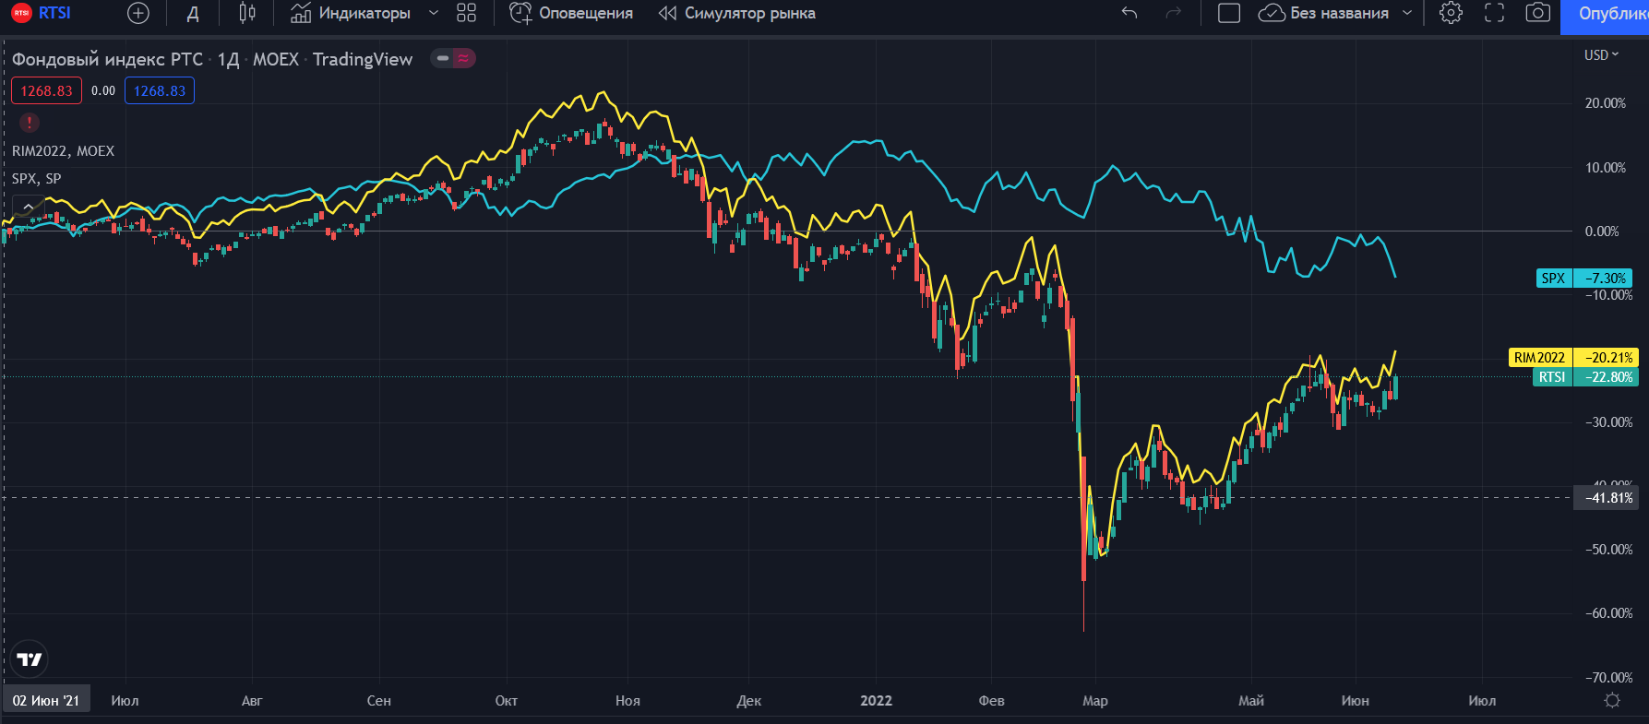Click the red exclamation warning icon

click(30, 122)
